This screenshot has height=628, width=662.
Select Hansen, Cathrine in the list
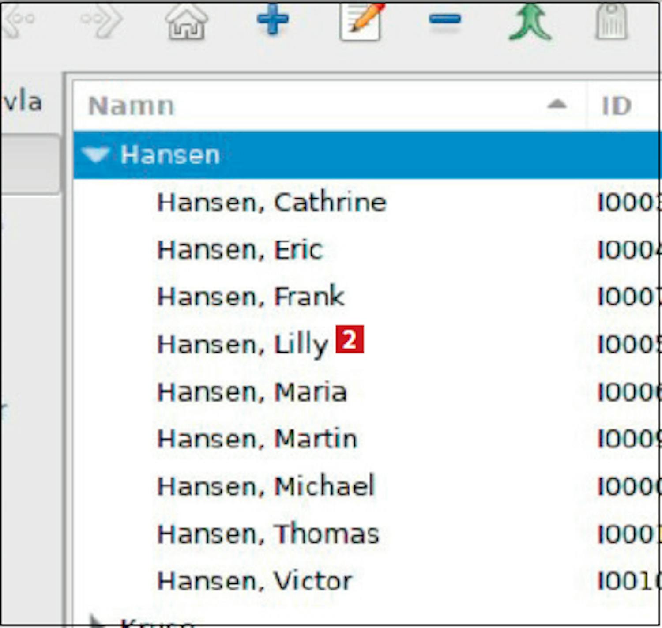[x=271, y=203]
